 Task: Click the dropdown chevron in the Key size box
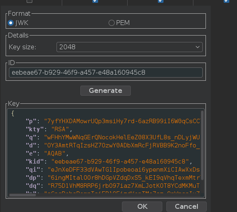(197, 47)
